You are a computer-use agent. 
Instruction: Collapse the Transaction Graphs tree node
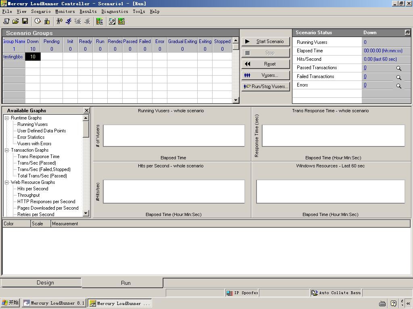[7, 150]
